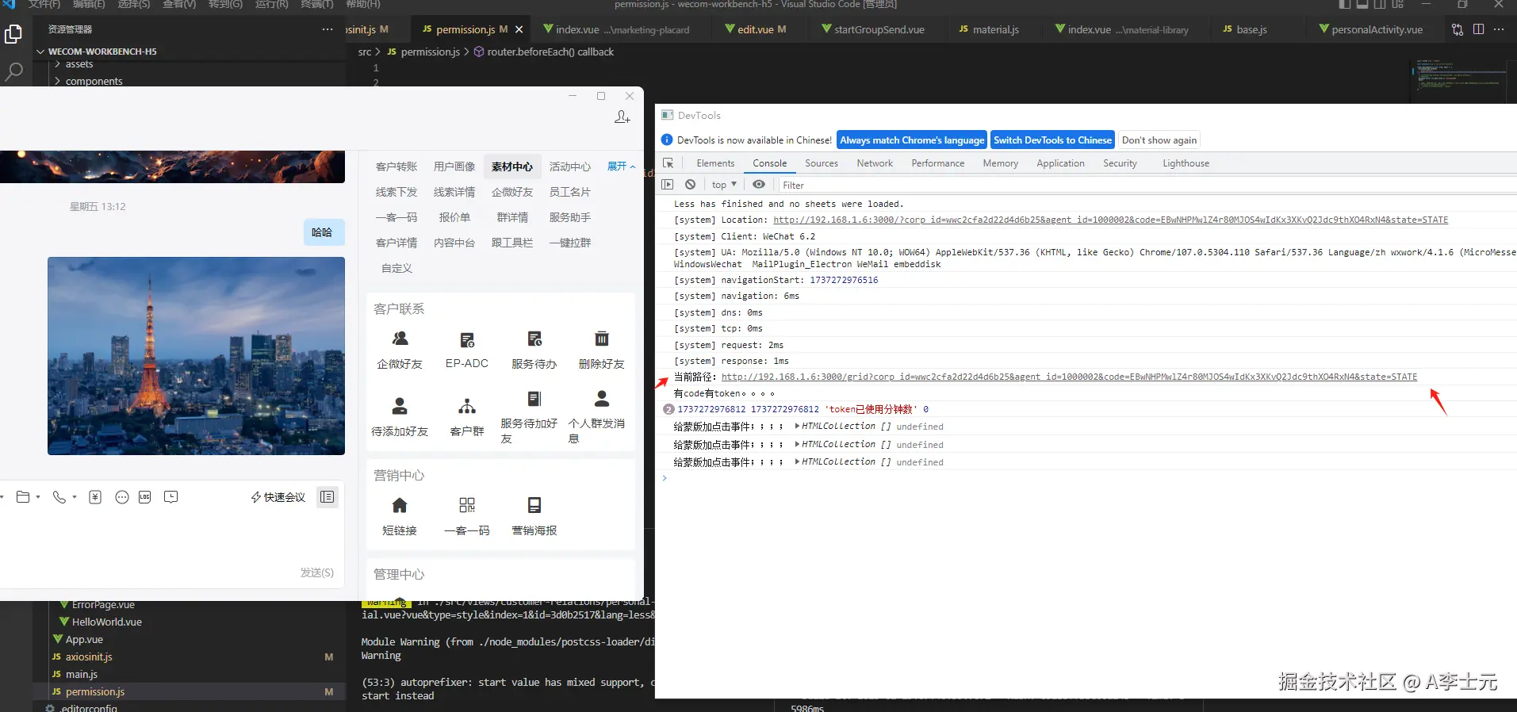1517x712 pixels.
Task: Switch to the Network tab in DevTools
Action: pyautogui.click(x=875, y=163)
